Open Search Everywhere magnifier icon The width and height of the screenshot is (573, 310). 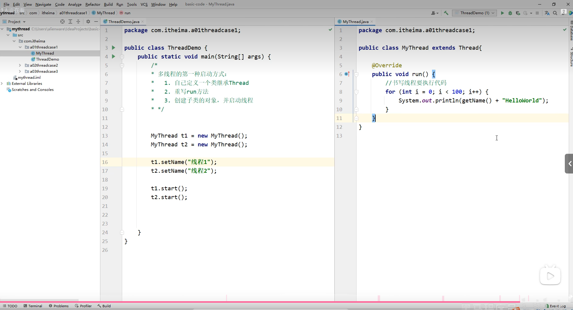click(555, 13)
